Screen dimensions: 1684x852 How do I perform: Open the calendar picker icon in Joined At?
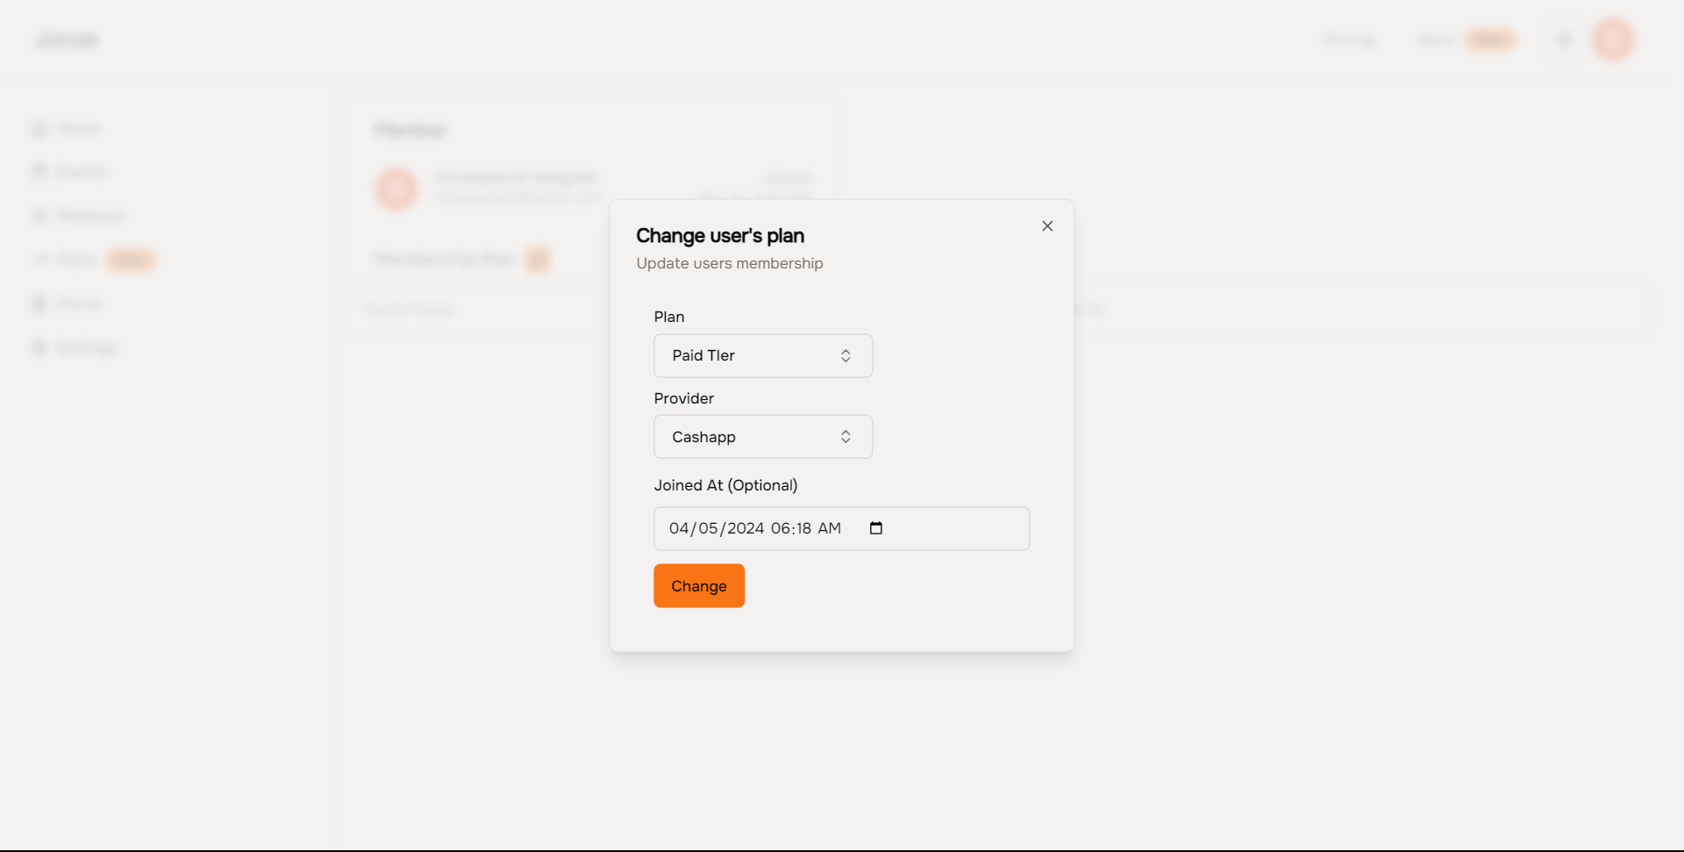click(x=876, y=528)
